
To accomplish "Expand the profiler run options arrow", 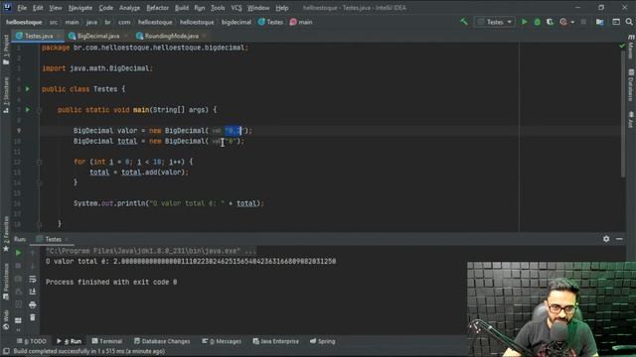I will [572, 22].
